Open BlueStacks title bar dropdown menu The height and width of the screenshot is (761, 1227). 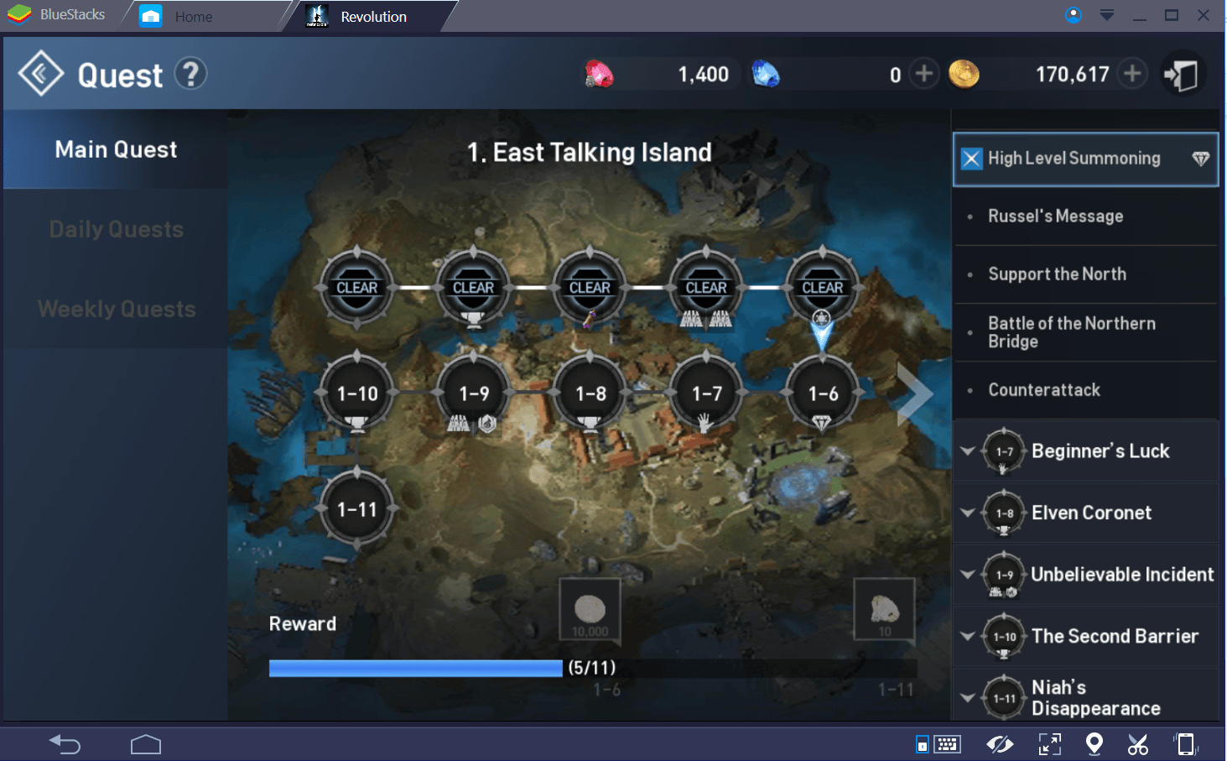tap(1107, 15)
